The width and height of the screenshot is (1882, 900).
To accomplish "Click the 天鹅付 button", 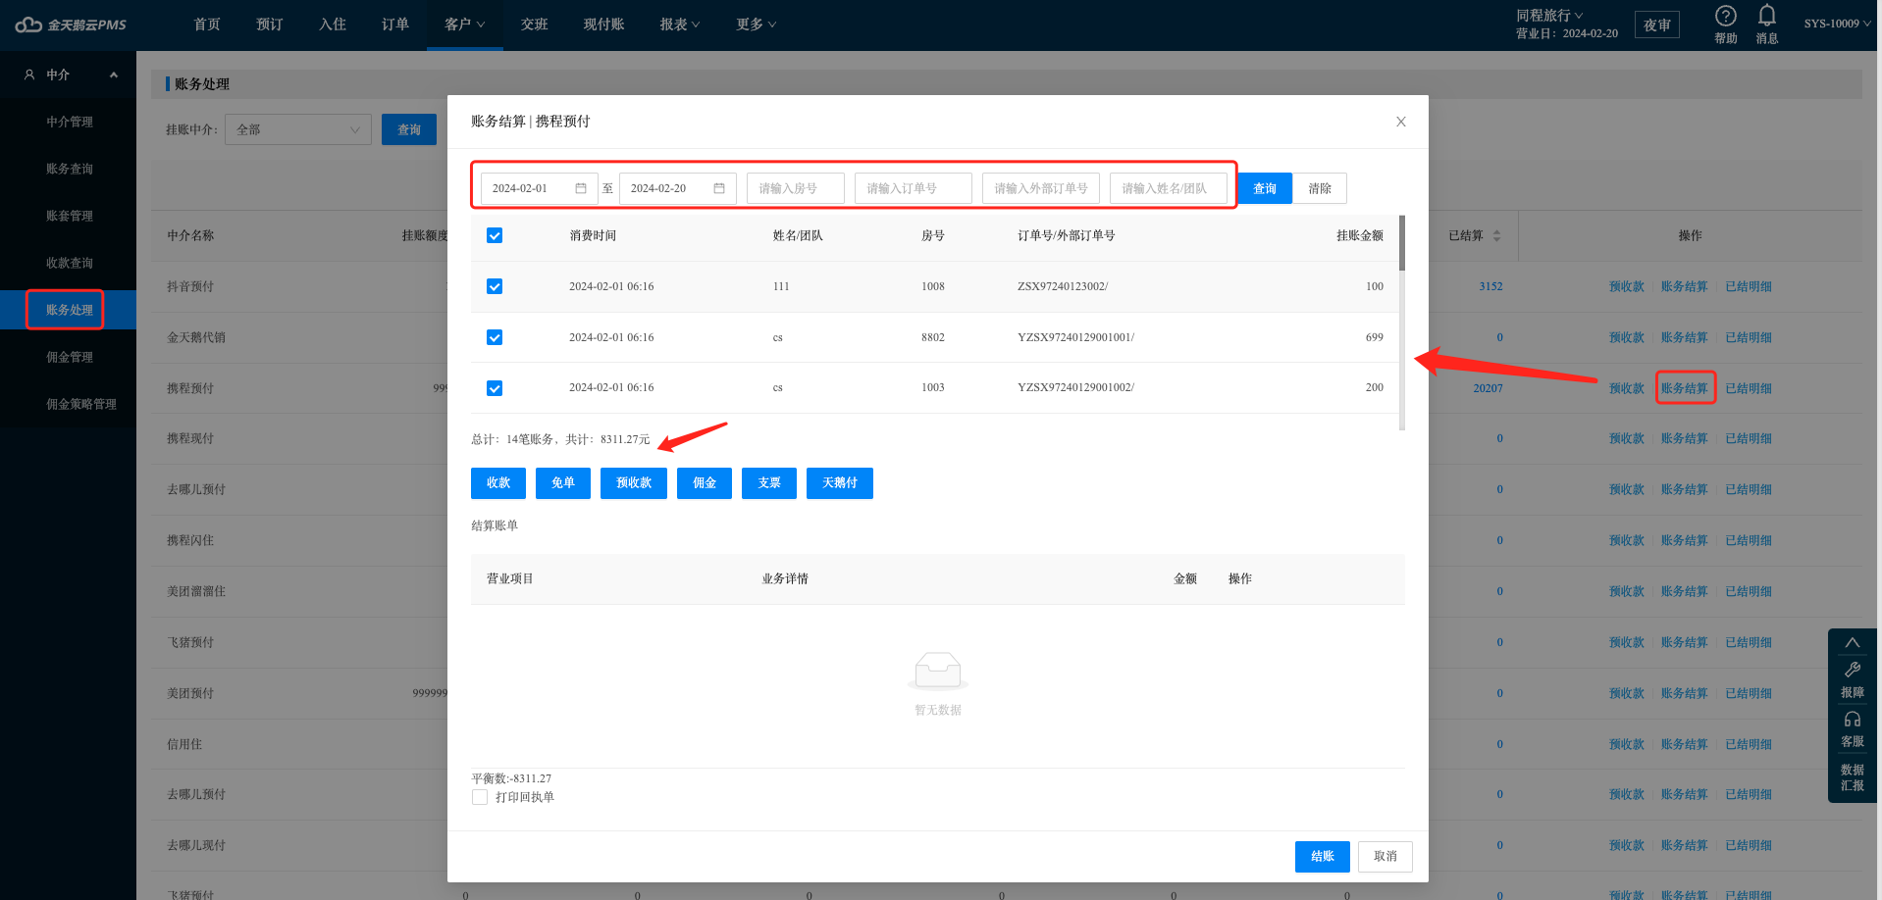I will (840, 483).
